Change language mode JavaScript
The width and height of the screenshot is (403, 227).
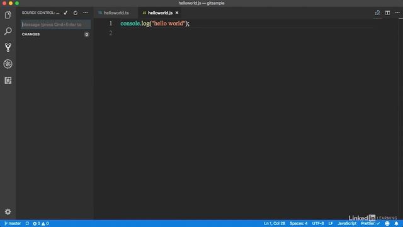pyautogui.click(x=347, y=223)
